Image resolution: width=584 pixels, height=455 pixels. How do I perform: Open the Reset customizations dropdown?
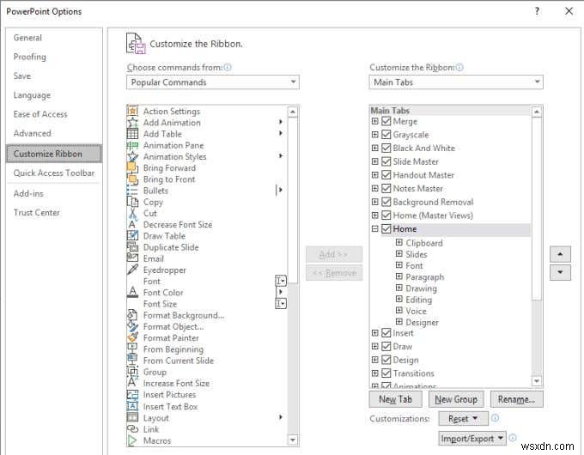463,418
